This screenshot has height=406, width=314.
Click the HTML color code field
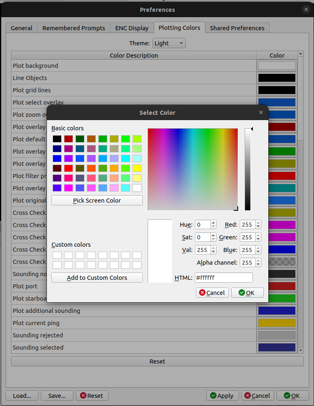223,278
